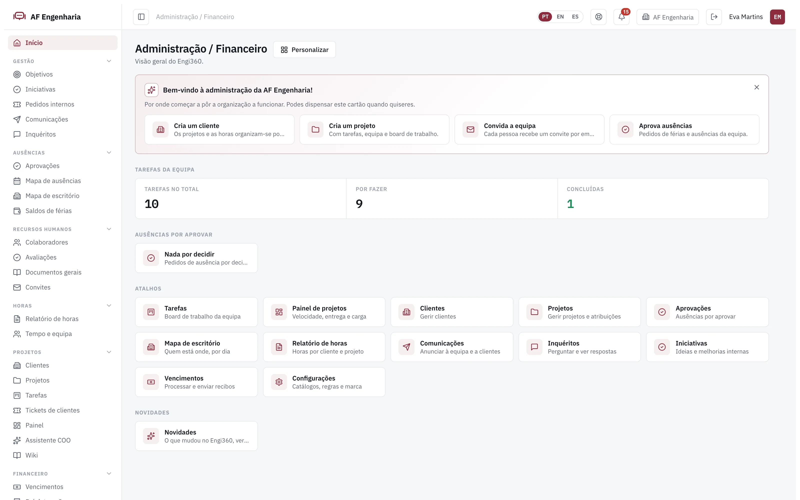This screenshot has width=800, height=500.
Task: Open the Iniciativas shortcut card
Action: click(x=707, y=347)
